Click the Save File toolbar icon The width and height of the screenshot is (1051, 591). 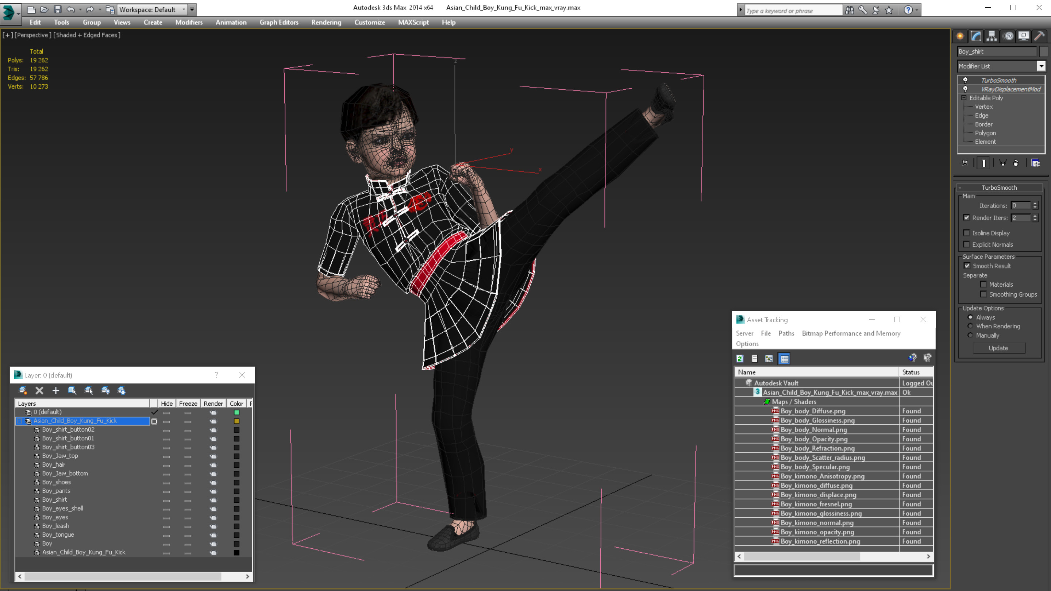[x=58, y=9]
